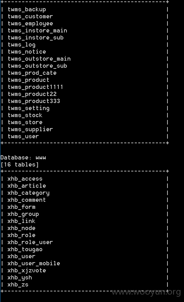Select the twms_product333 entry
The width and height of the screenshot is (184, 302).
pyautogui.click(x=34, y=101)
